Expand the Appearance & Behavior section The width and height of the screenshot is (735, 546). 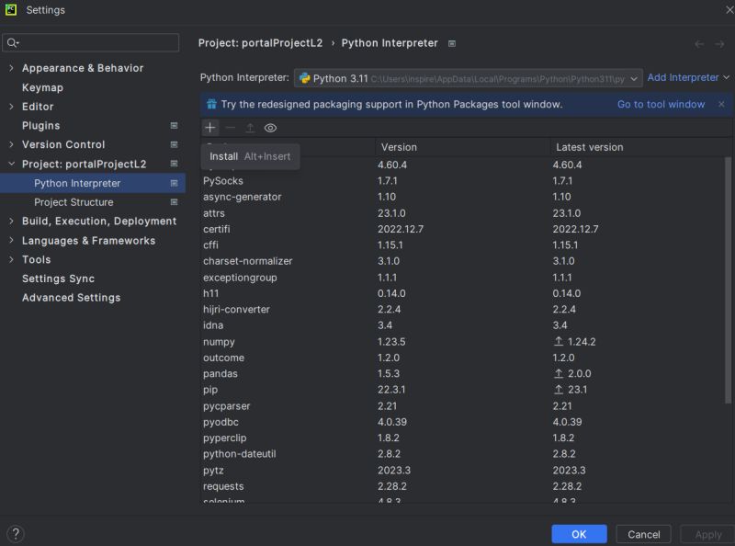coord(9,68)
